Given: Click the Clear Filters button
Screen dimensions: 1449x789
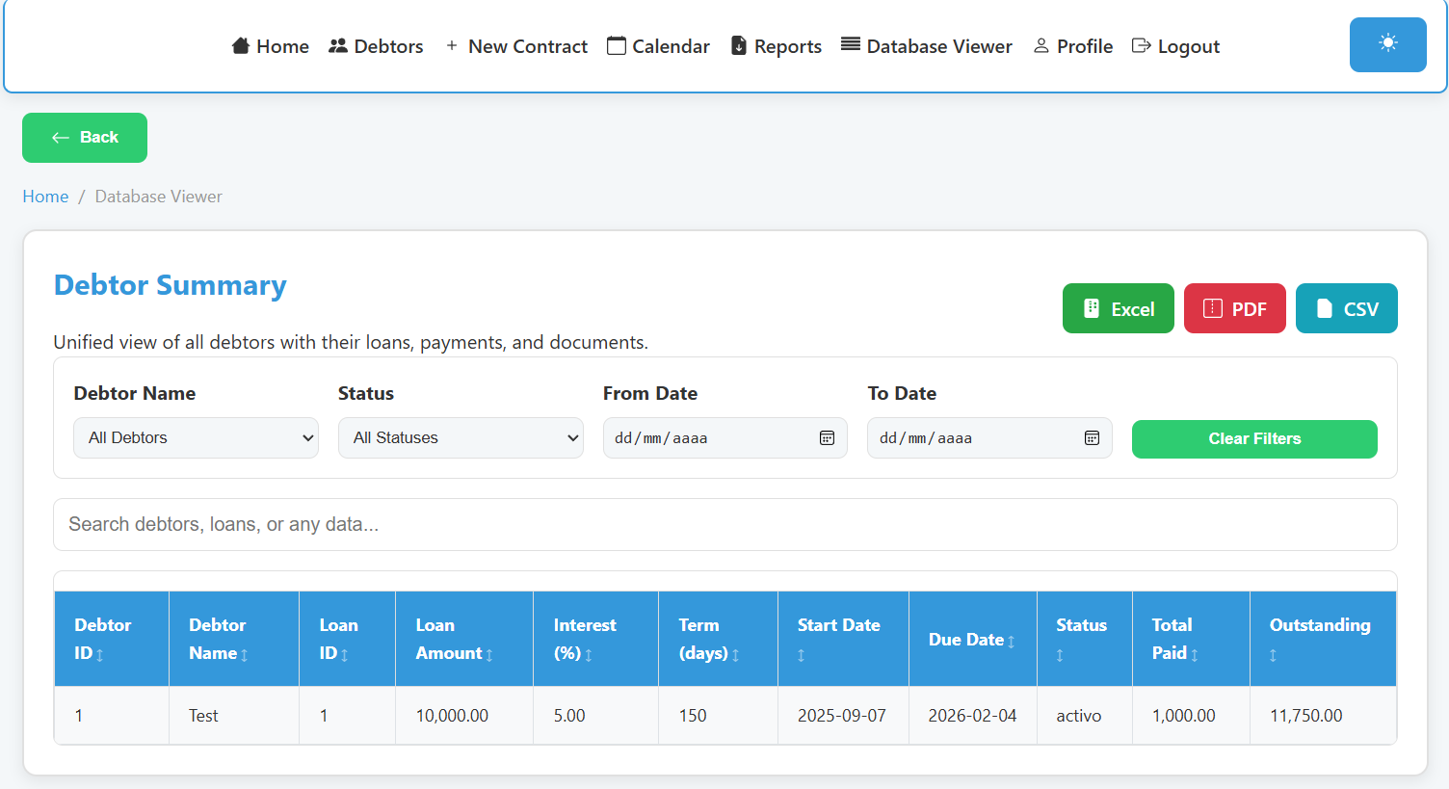Looking at the screenshot, I should pos(1254,439).
